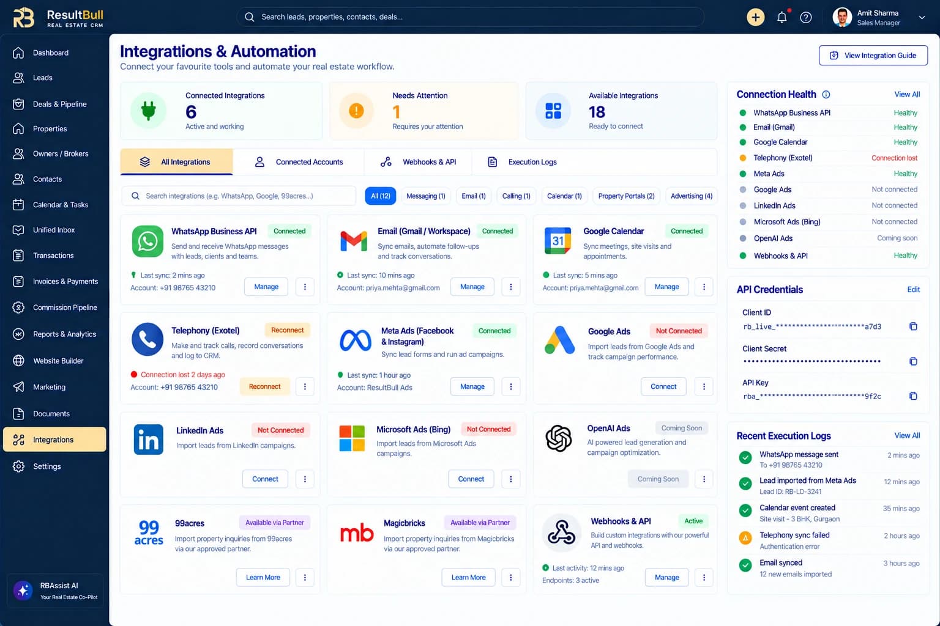Viewport: 940px width, 626px height.
Task: Open Unified Inbox in sidebar
Action: click(x=54, y=230)
